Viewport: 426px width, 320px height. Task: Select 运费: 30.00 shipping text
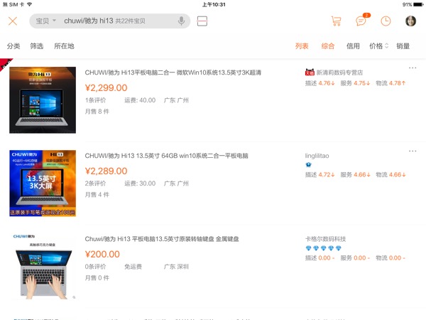[140, 183]
